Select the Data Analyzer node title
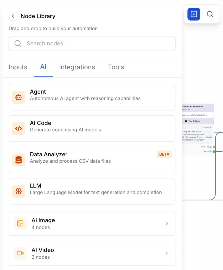 [49, 155]
